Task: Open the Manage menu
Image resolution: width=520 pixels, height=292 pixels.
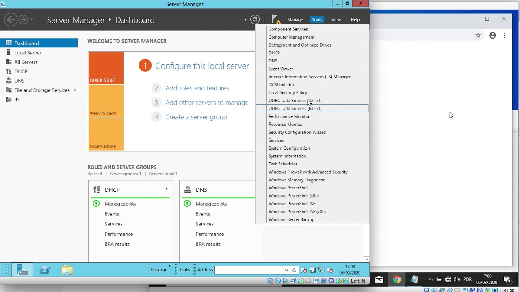Action: [295, 19]
